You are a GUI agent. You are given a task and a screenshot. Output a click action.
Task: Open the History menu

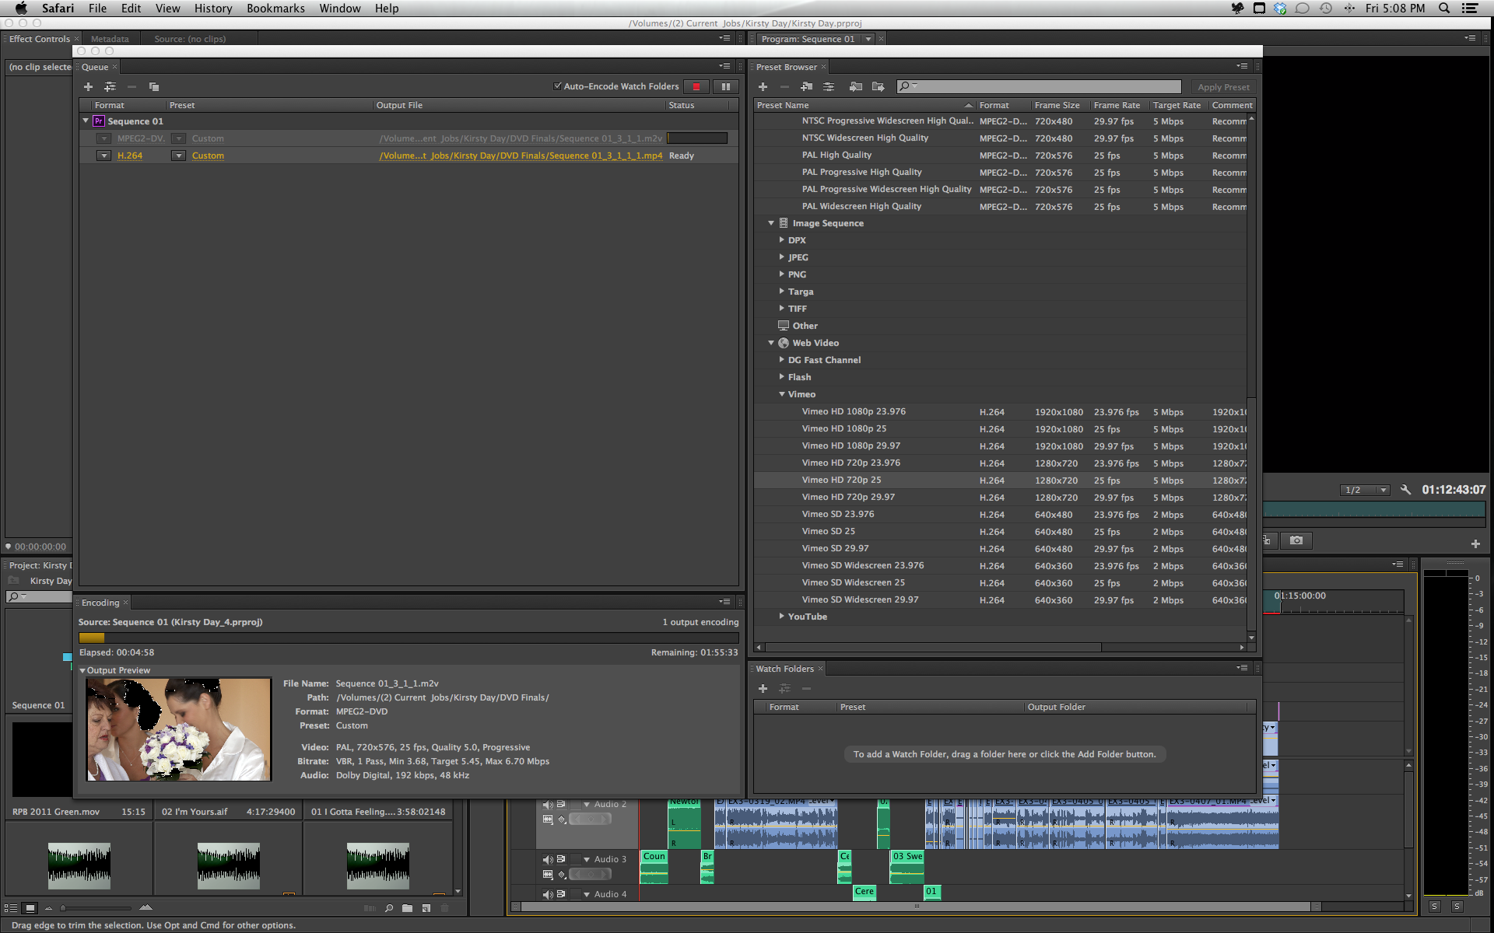213,8
